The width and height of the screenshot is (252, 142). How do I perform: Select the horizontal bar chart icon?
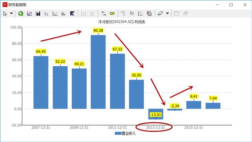coord(72,14)
